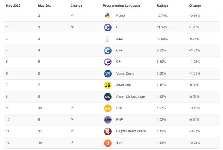Image resolution: width=223 pixels, height=150 pixels.
Task: Click the orange SQL icon
Action: point(108,108)
